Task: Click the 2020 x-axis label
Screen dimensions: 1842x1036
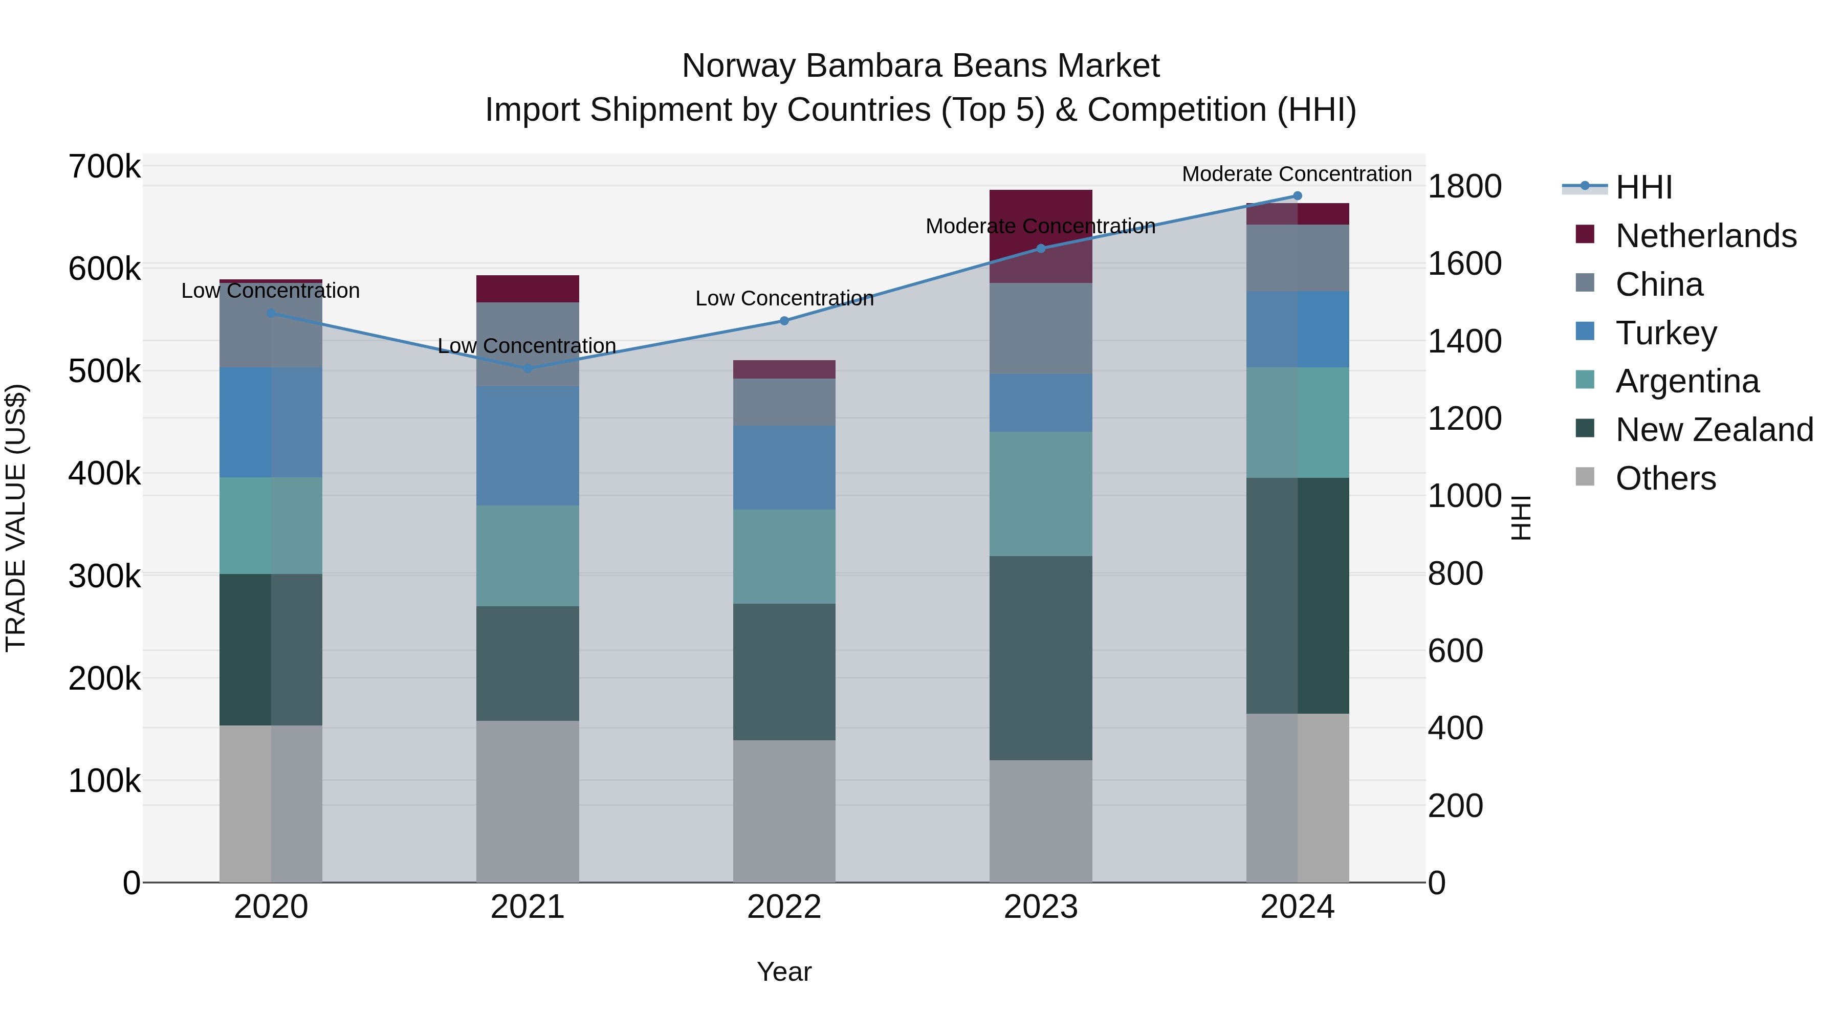Action: (x=271, y=907)
